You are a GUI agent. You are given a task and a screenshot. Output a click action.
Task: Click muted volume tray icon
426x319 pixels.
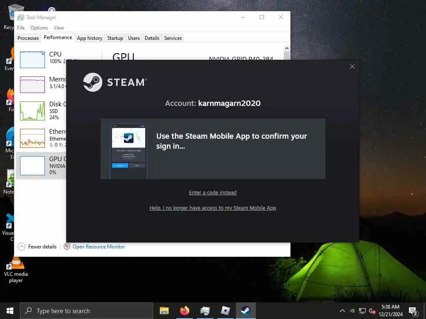372,311
